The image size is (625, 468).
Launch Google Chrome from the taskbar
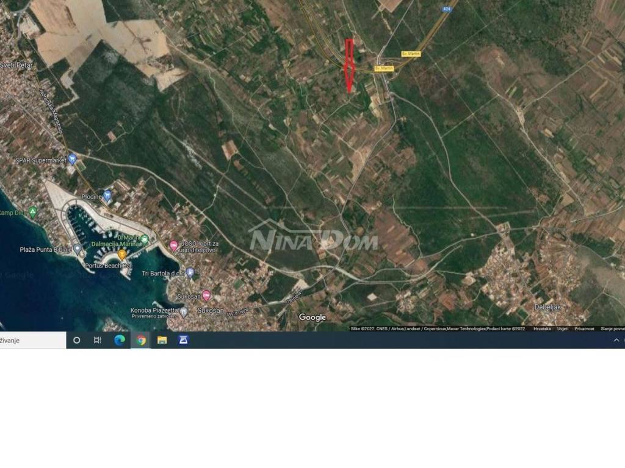coord(142,340)
